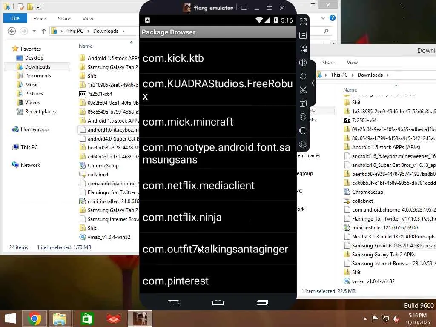
Task: Select com.mick.mincraft package
Action: tap(218, 121)
